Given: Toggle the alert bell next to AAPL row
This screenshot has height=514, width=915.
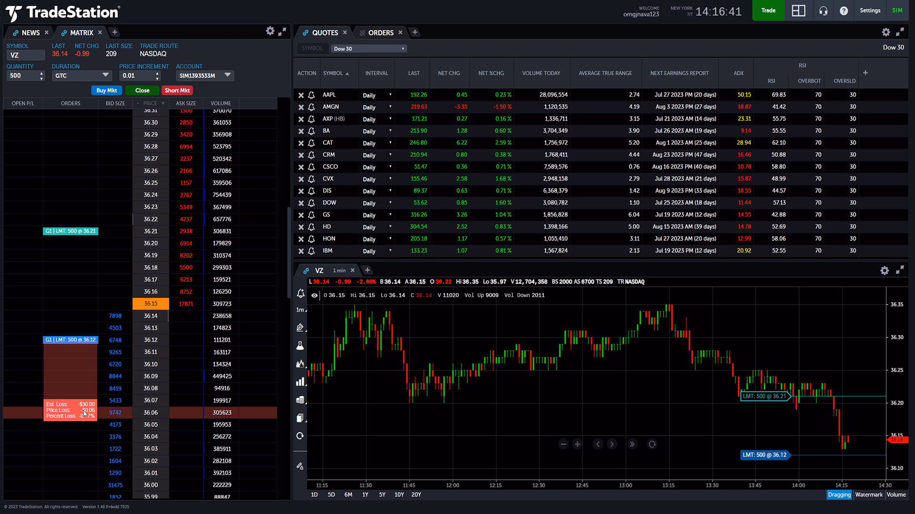Looking at the screenshot, I should 312,95.
